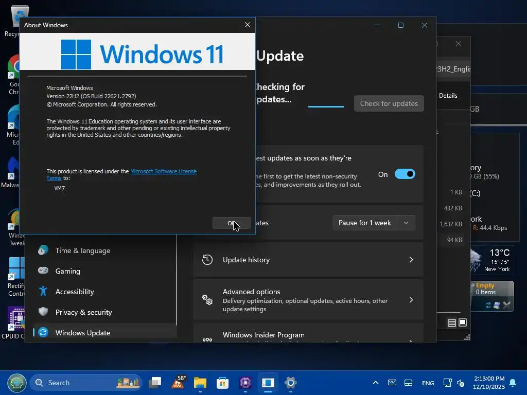Click the Accessibility figure icon

[x=43, y=291]
